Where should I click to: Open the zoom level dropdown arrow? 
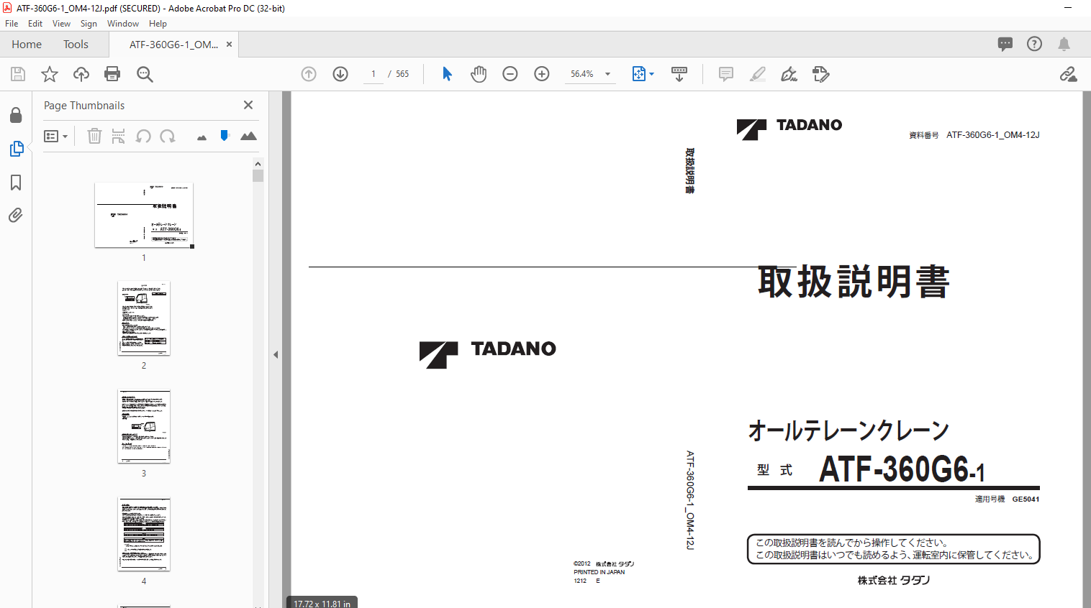tap(608, 74)
